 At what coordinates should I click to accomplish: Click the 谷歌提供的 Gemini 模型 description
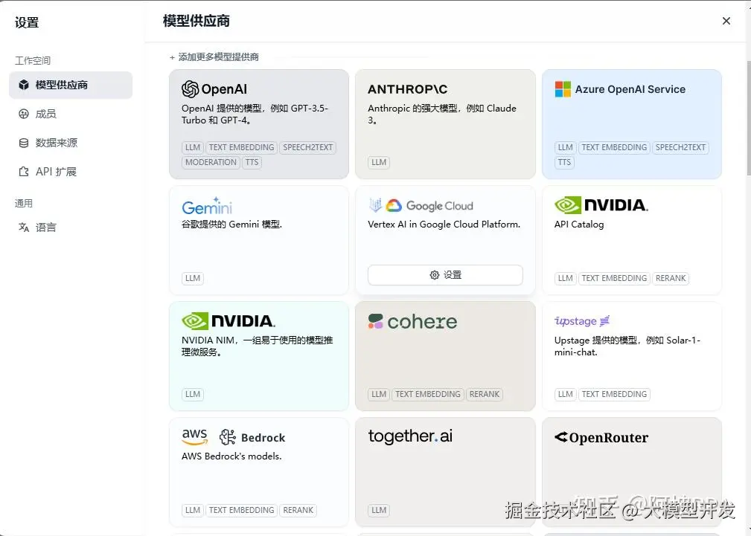[x=231, y=224]
